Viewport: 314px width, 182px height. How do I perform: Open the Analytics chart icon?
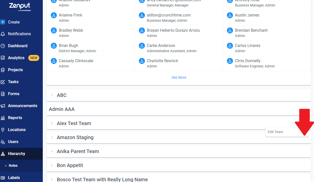tap(3, 58)
